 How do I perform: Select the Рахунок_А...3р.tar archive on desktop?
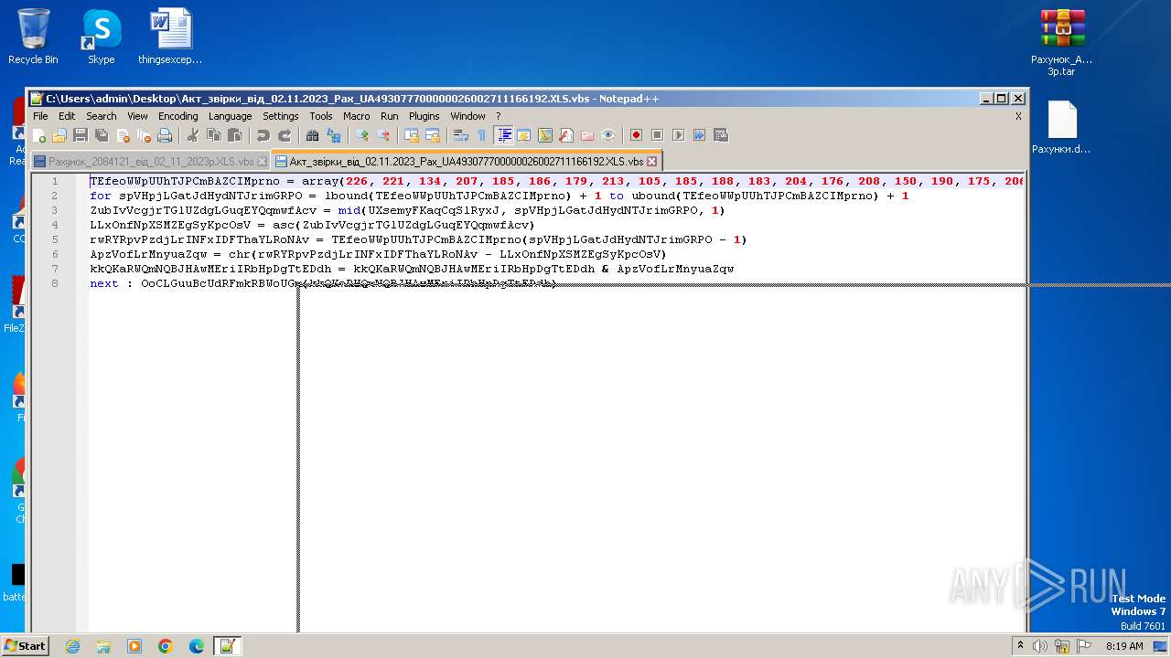pos(1062,42)
